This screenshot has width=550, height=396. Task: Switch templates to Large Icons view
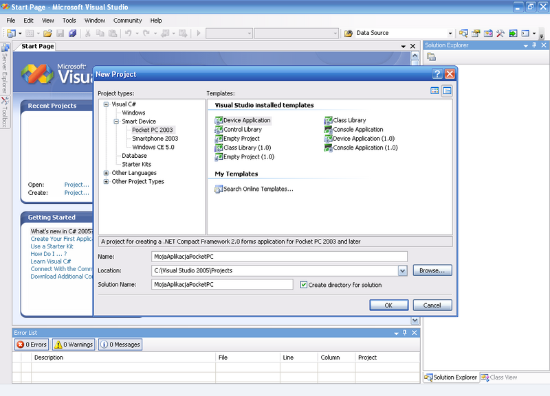[434, 91]
